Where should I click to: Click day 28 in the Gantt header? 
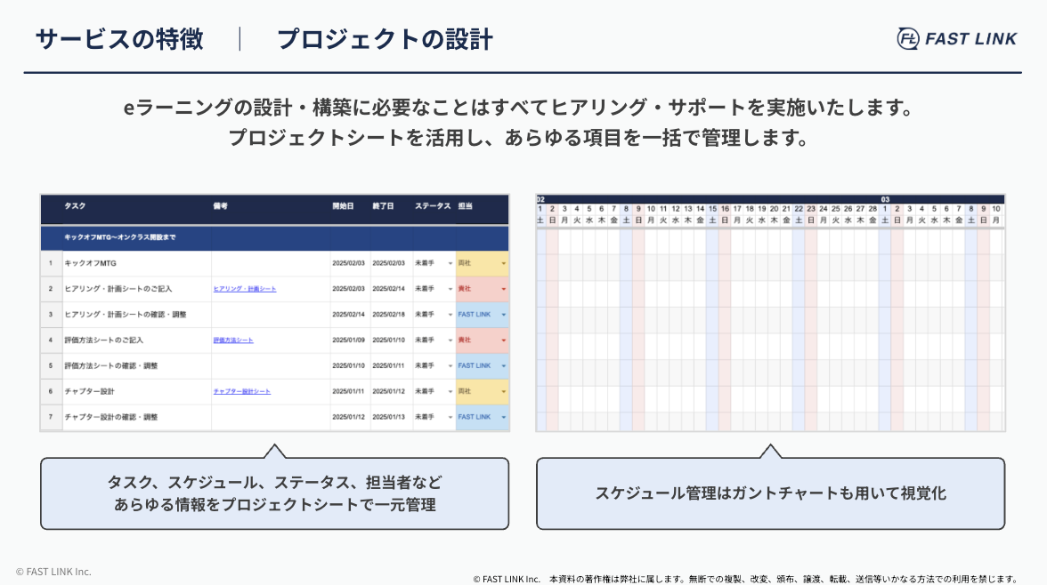tap(872, 209)
